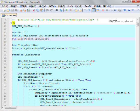Viewport: 140px width, 111px height.
Task: Save the recorded macro icon
Action: click(119, 10)
